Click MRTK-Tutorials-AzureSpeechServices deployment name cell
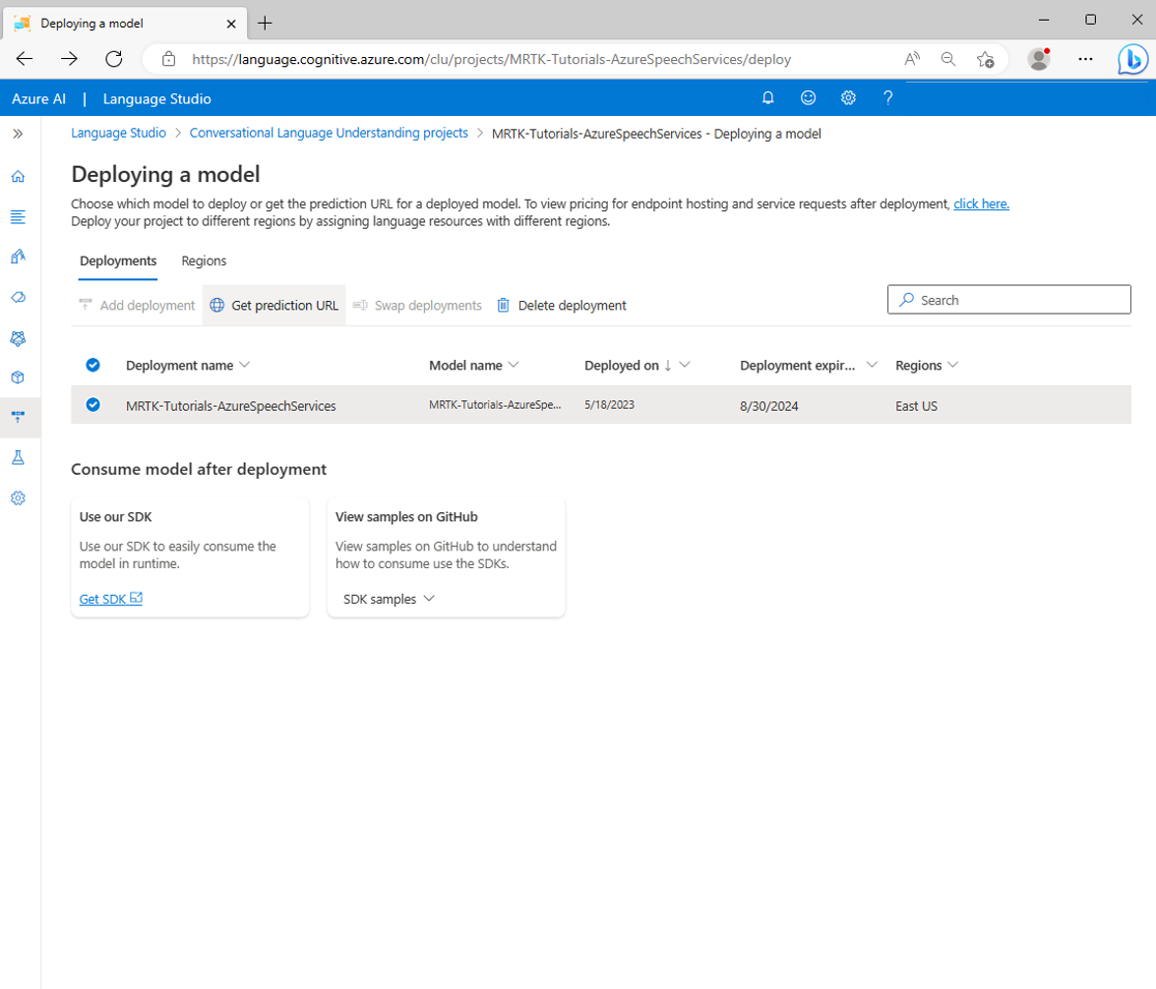The width and height of the screenshot is (1156, 989). [x=231, y=406]
